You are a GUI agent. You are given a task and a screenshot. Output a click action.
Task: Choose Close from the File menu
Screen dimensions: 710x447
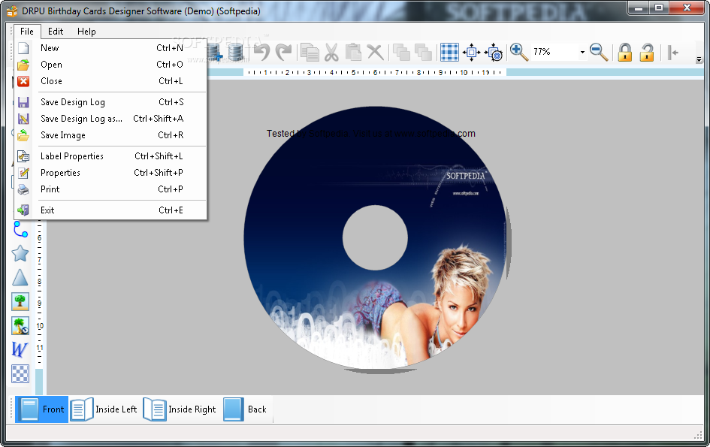tap(111, 81)
